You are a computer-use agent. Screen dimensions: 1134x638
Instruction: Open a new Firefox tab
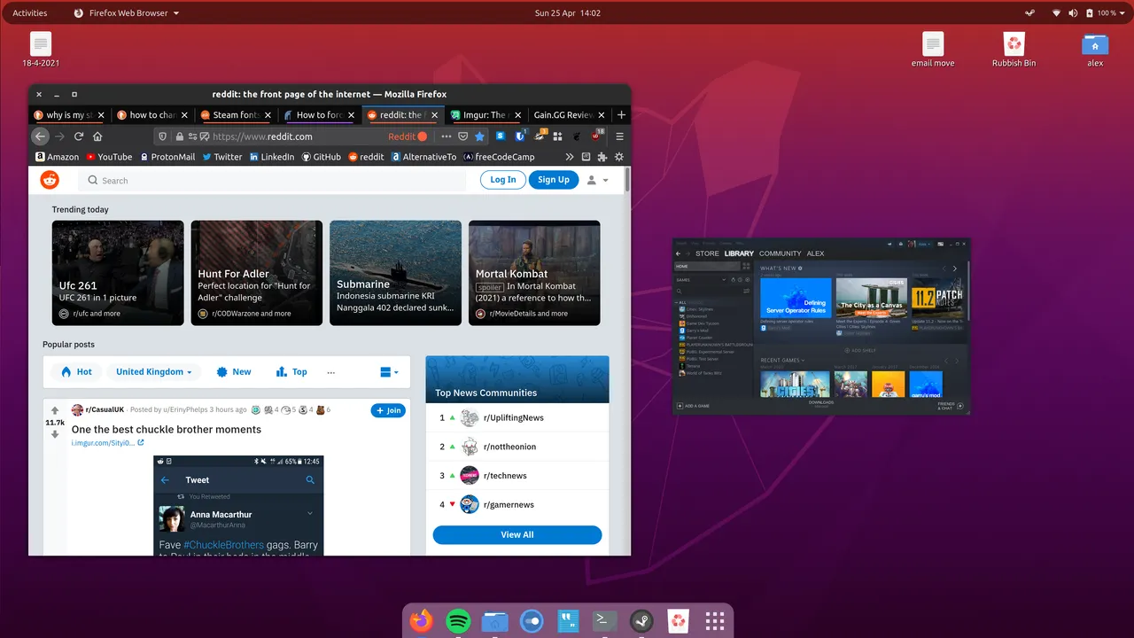pos(621,115)
